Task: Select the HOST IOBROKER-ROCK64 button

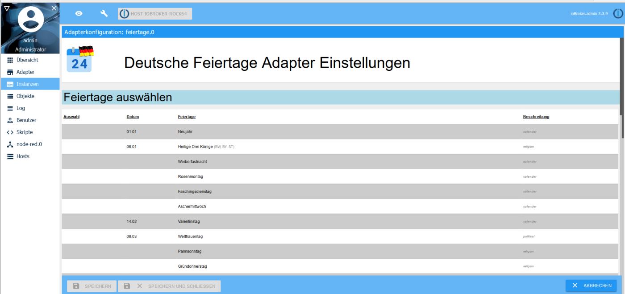Action: point(155,14)
